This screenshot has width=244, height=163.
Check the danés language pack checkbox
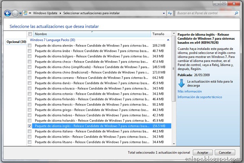[x=30, y=83]
